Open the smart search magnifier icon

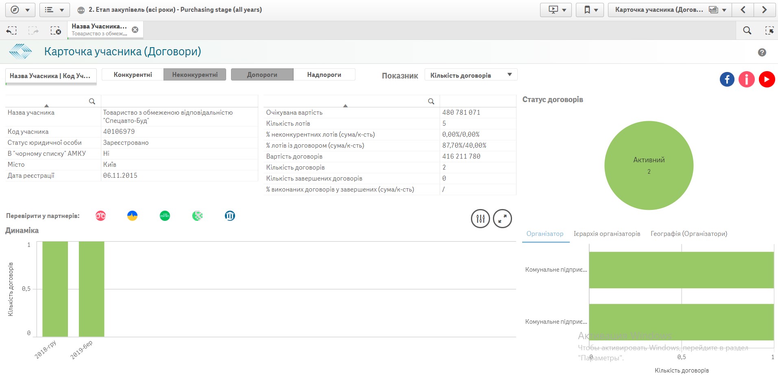747,31
